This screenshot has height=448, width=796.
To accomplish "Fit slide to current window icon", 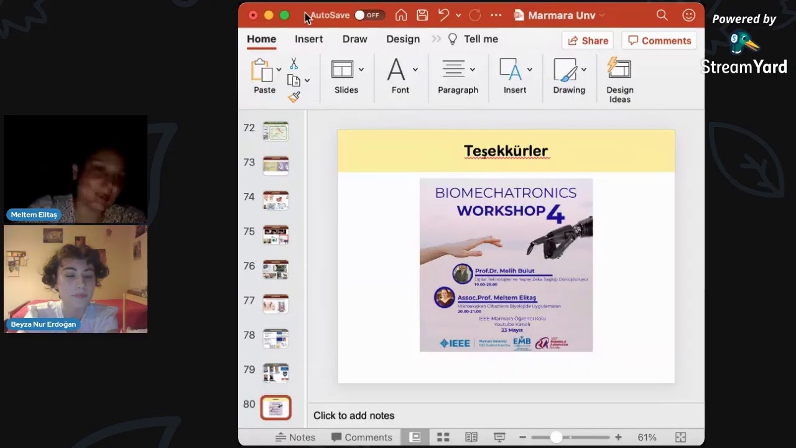I will [680, 437].
